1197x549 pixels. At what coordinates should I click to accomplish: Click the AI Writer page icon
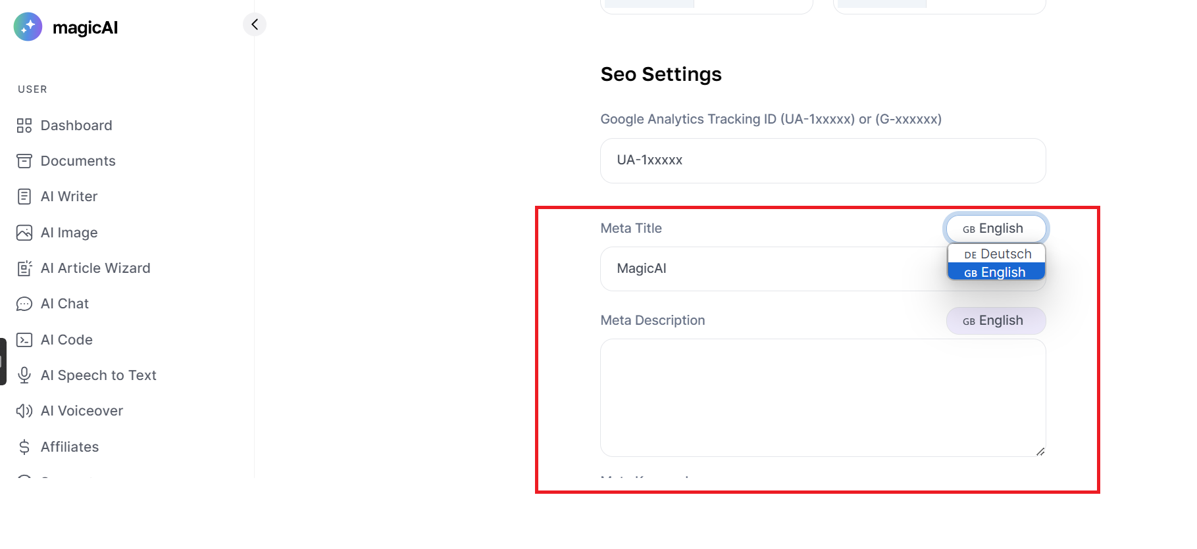pos(24,197)
